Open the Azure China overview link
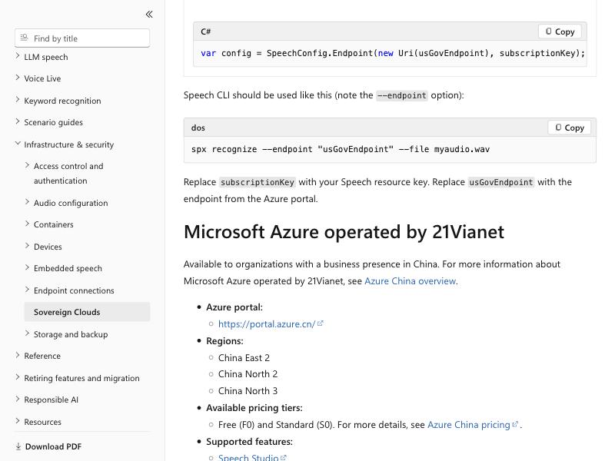This screenshot has width=615, height=461. point(410,281)
